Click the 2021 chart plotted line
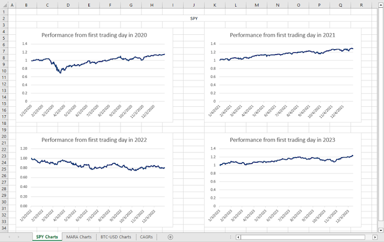 tap(287, 55)
